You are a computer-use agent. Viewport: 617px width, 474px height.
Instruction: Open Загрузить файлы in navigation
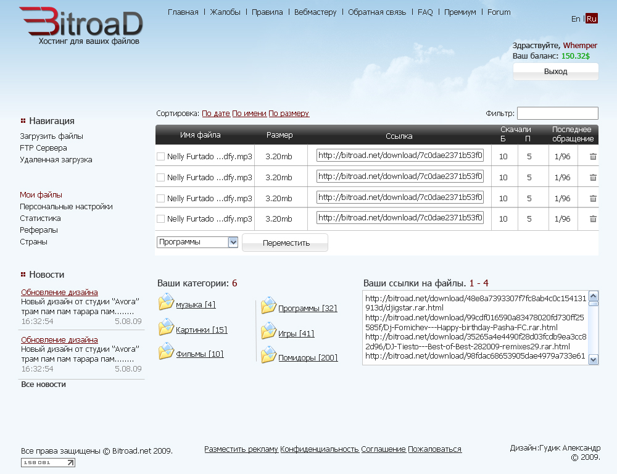52,136
